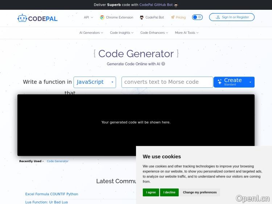Toggle the dark/light mode switch

coord(197,17)
